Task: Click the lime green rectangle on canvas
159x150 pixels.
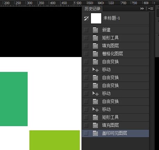Action: (55, 140)
